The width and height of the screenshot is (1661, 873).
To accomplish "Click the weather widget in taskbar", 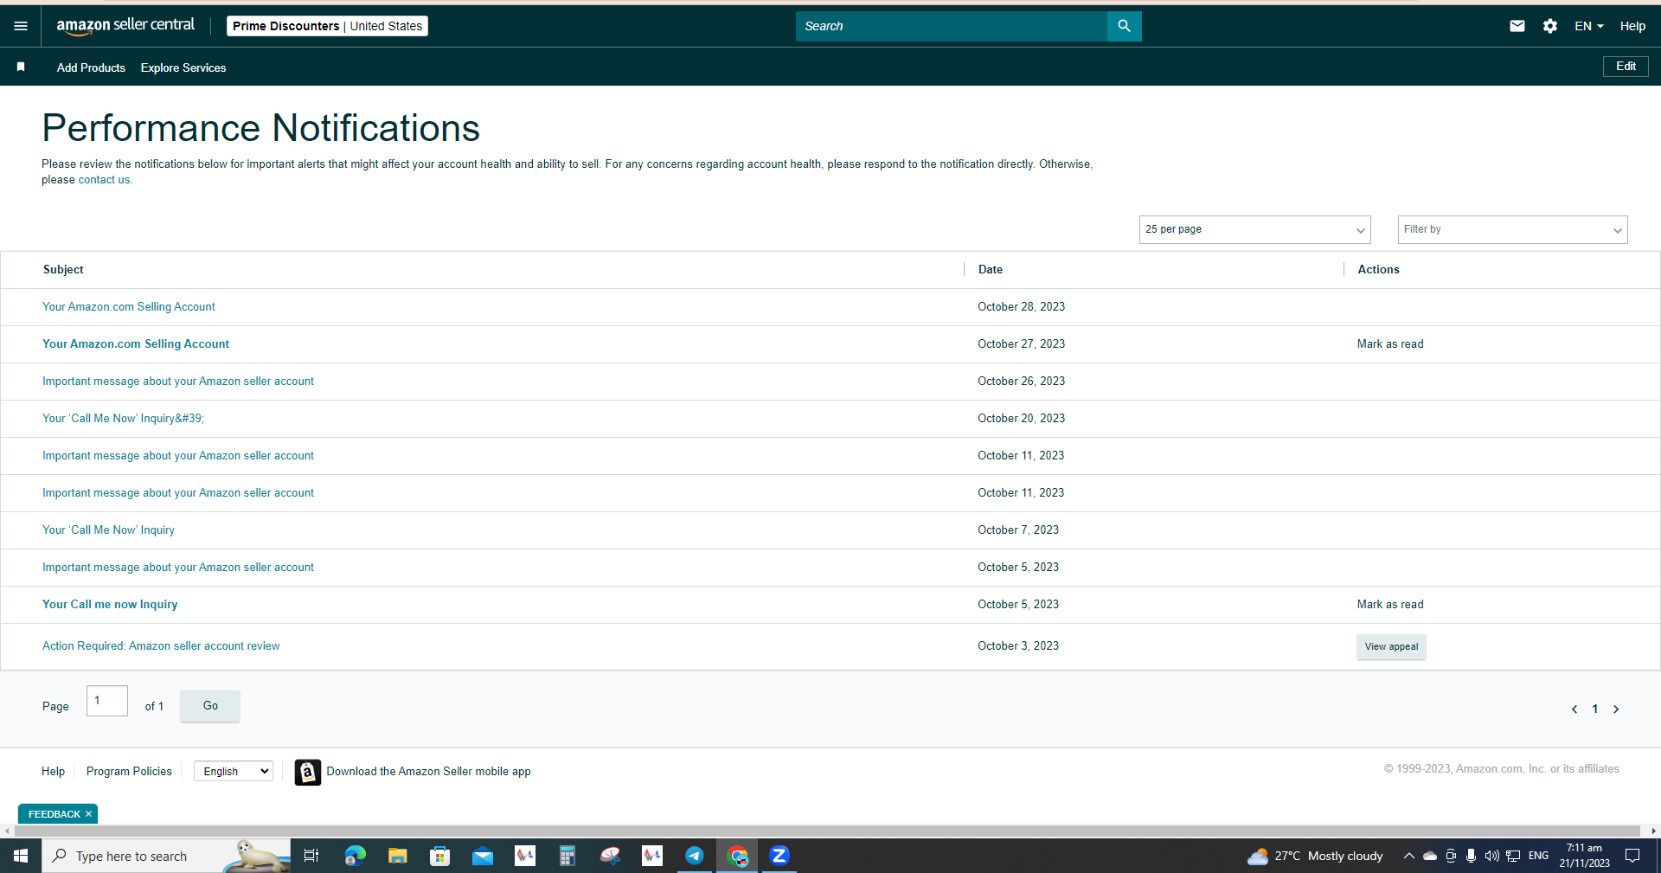I will 1315,856.
